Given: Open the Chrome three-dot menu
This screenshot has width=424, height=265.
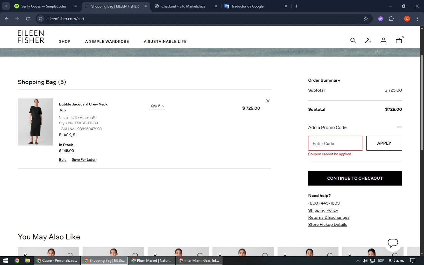Looking at the screenshot, I should 417,19.
